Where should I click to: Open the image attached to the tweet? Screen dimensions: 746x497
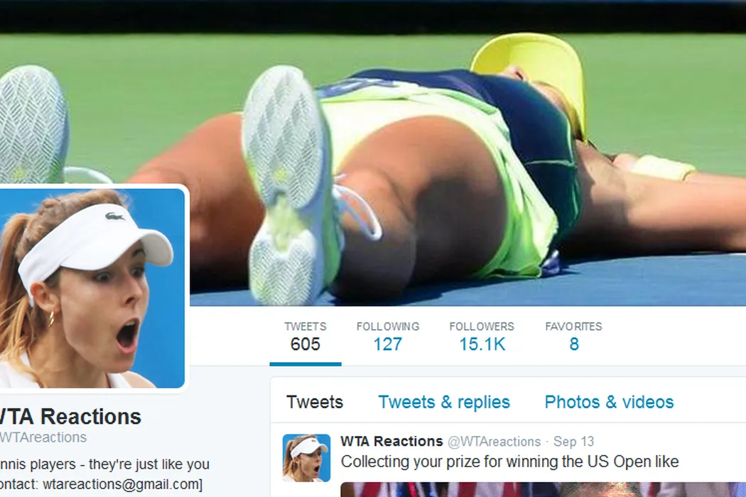click(x=543, y=489)
